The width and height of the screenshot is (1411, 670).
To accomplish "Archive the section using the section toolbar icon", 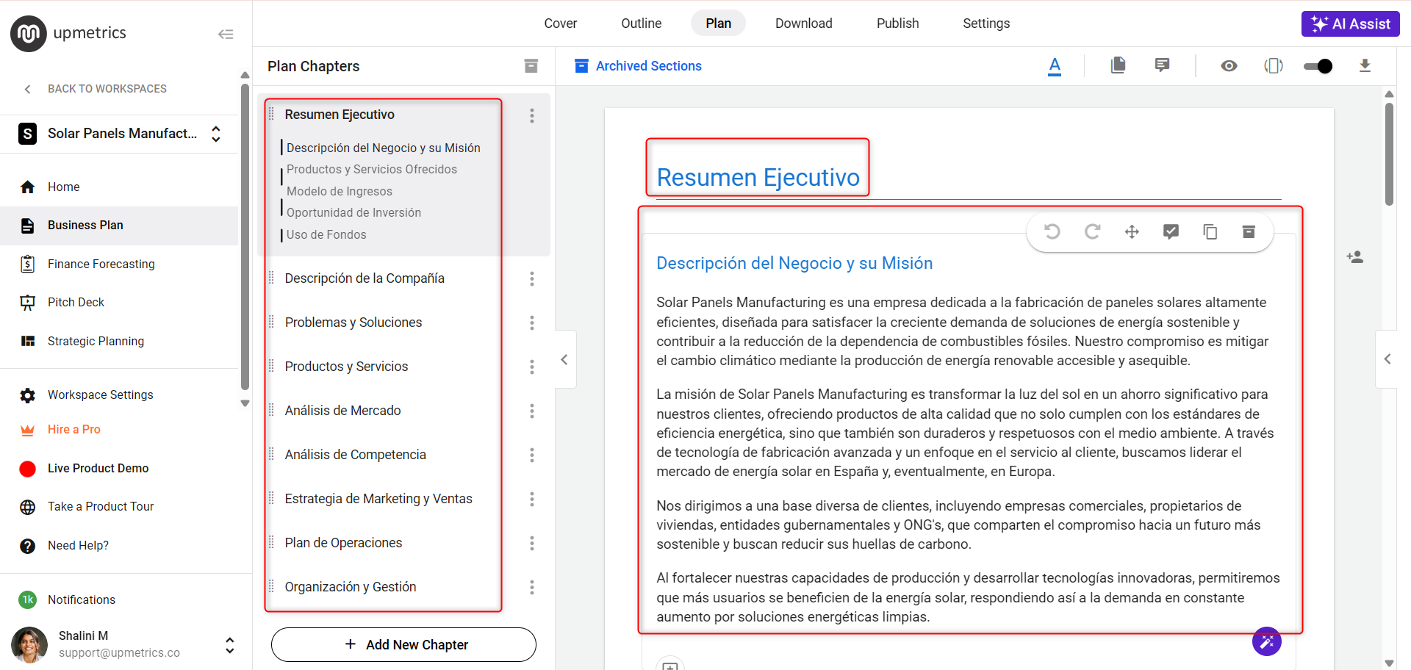I will (x=1249, y=232).
